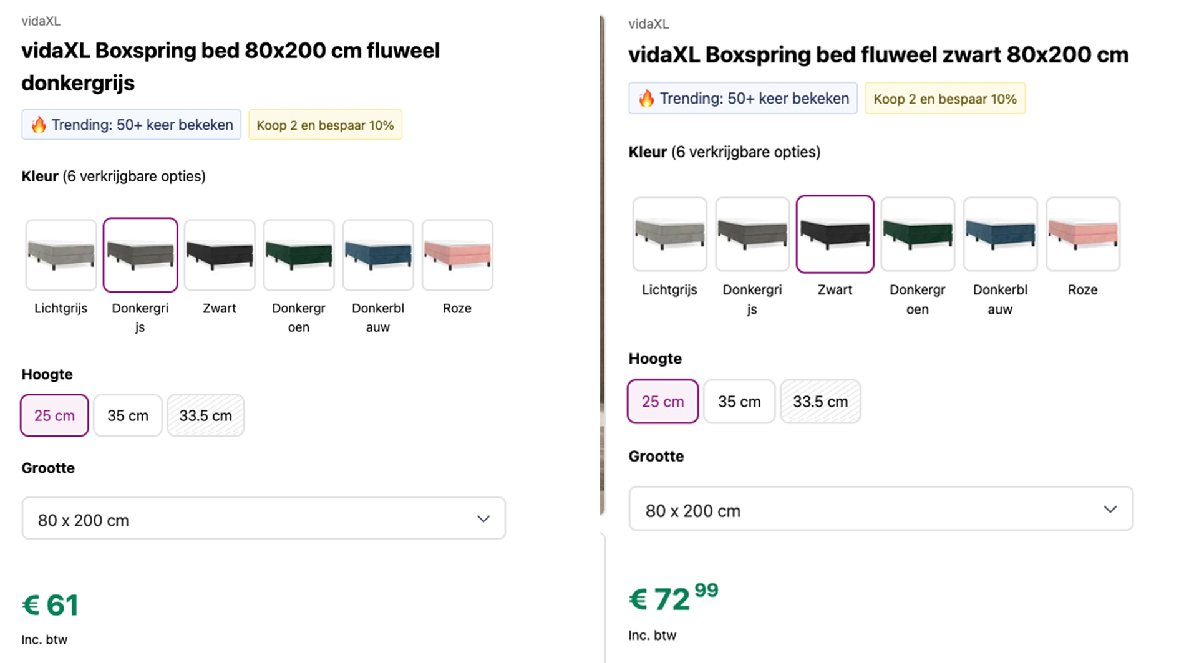1179x663 pixels.
Task: Choose Zwart color thumbnail on left product
Action: coord(220,254)
